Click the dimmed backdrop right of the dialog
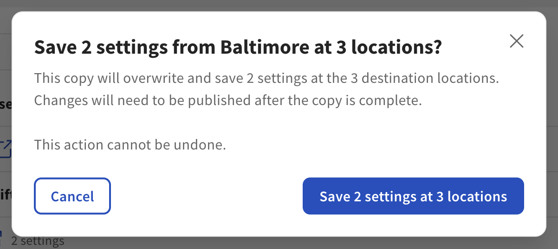This screenshot has height=249, width=558. click(x=552, y=125)
